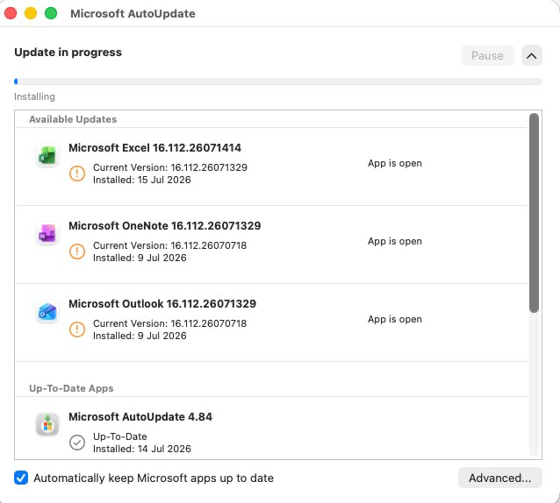Click Outlook's 'Current Version: 16.112.26070718' line
The width and height of the screenshot is (560, 503).
169,323
